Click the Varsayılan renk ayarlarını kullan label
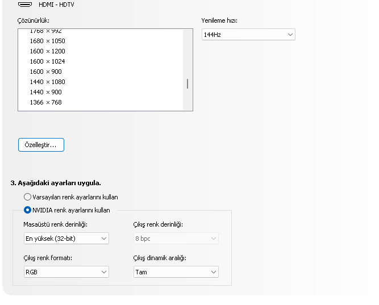 (76, 197)
